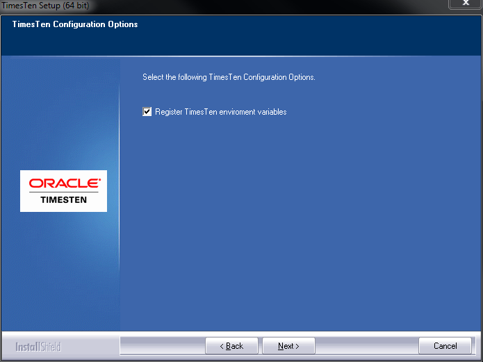This screenshot has width=483, height=362.
Task: Click the 'TimesTen Configuration Options' heading
Action: [75, 24]
